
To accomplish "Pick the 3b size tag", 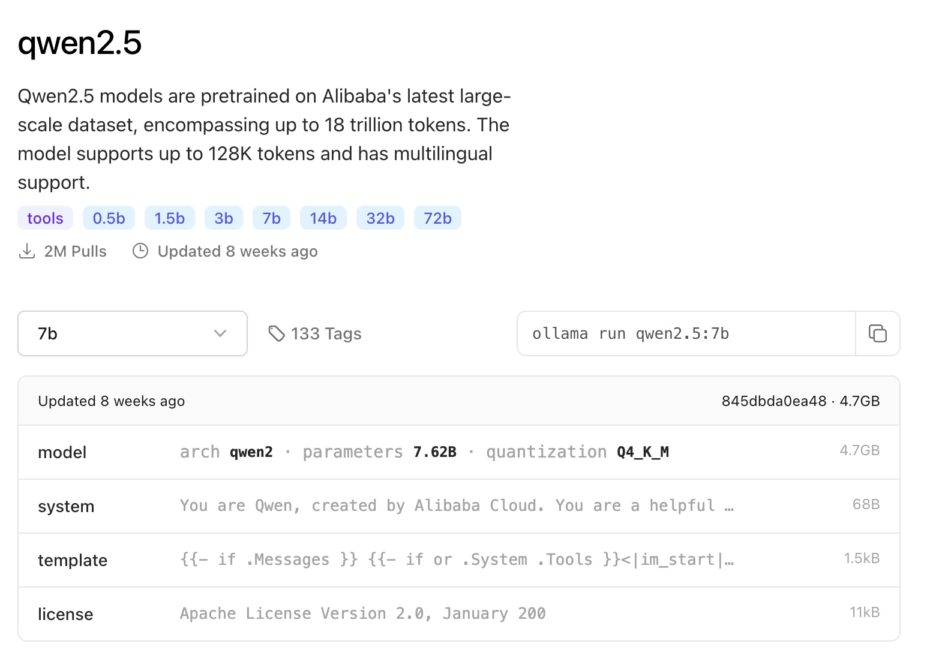I will pyautogui.click(x=223, y=218).
